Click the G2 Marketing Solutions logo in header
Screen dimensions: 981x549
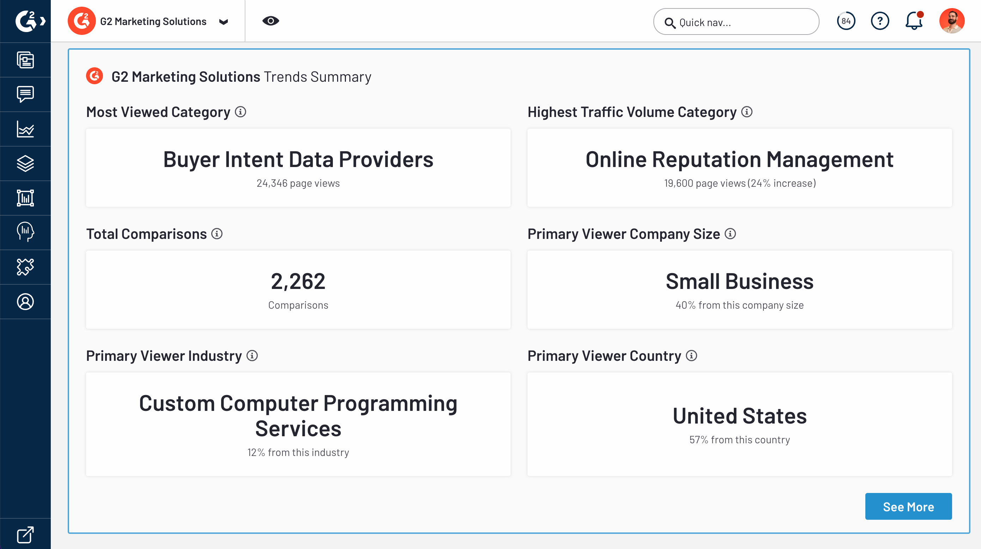coord(81,21)
